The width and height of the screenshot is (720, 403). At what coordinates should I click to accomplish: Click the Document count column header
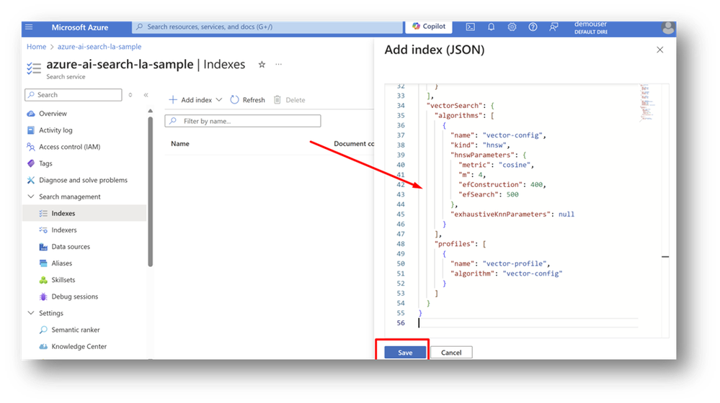point(354,143)
